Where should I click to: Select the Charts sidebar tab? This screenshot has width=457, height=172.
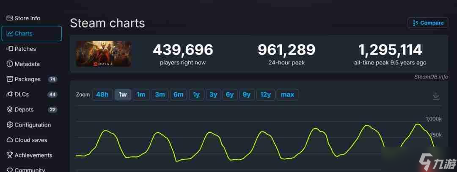click(32, 33)
